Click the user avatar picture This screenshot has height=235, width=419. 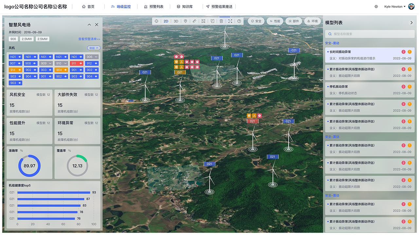pos(411,7)
